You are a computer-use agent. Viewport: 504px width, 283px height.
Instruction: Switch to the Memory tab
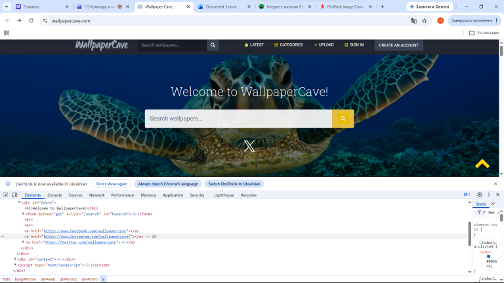point(148,195)
